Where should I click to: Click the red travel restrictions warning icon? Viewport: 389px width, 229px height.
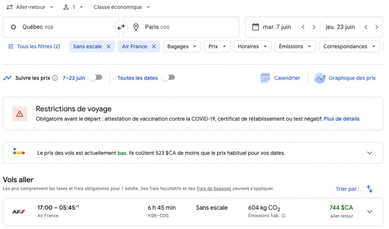pos(19,113)
